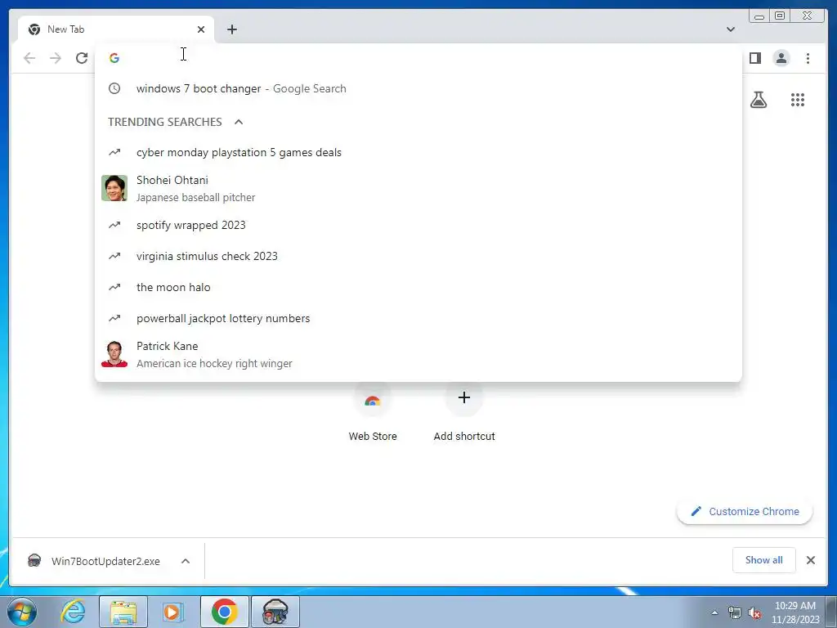The width and height of the screenshot is (837, 628).
Task: Click the Patrick Kane thumbnail photo
Action: point(114,354)
